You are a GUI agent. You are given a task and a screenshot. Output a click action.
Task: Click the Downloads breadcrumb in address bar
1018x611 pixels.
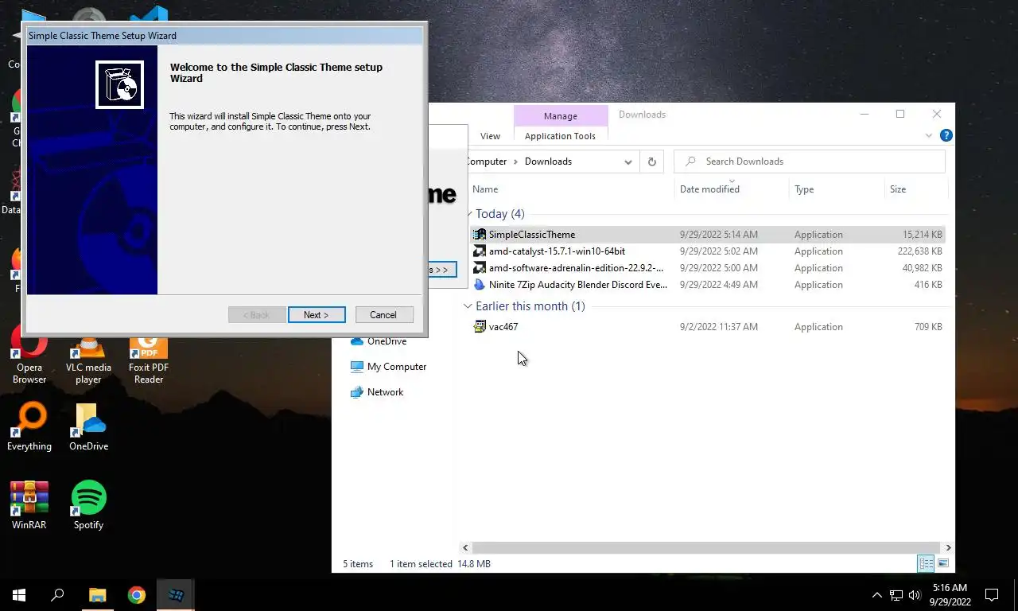point(548,162)
